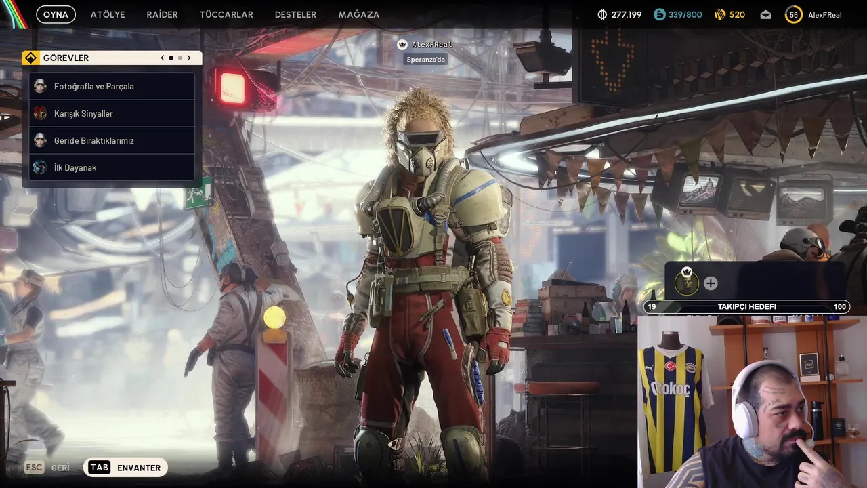Go to previous quests page arrow
The height and width of the screenshot is (488, 867).
click(163, 58)
